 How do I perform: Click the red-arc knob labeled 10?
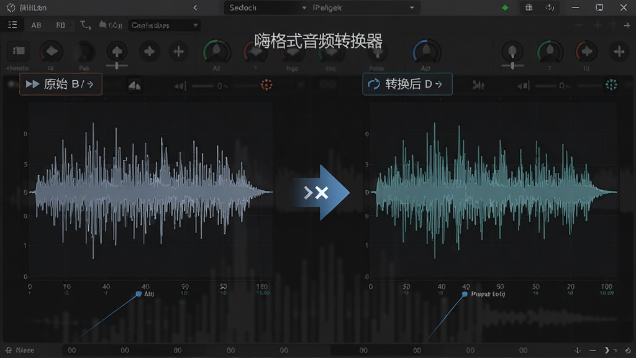coord(586,52)
